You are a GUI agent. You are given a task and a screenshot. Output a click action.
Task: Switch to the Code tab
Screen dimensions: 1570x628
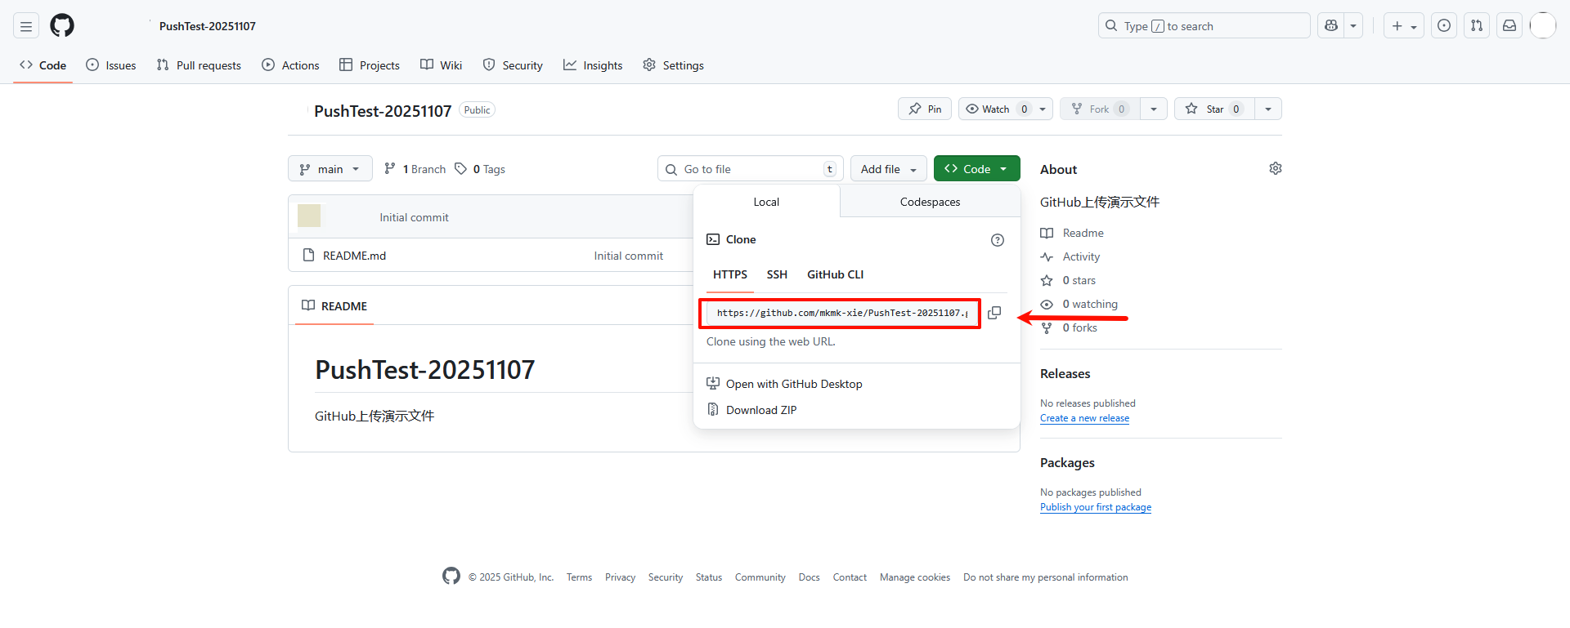click(43, 65)
